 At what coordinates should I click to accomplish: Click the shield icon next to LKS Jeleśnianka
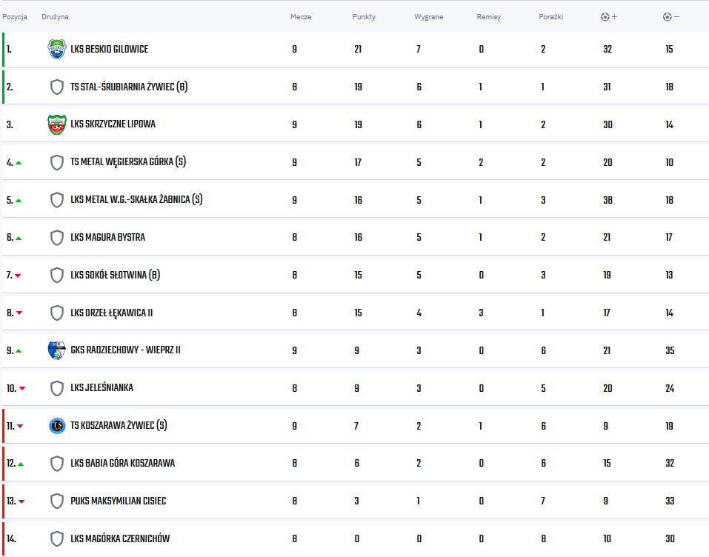[57, 388]
